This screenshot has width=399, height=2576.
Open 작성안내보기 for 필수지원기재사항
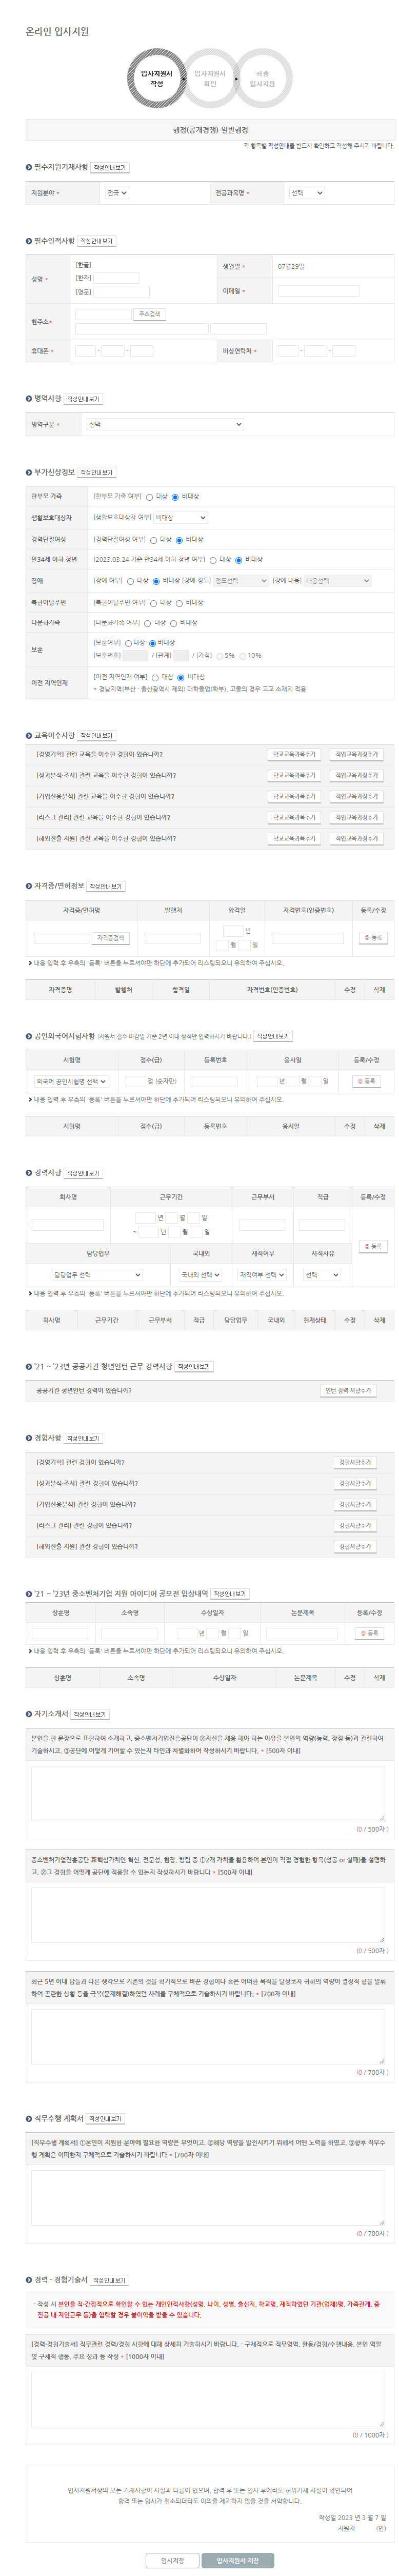point(110,168)
